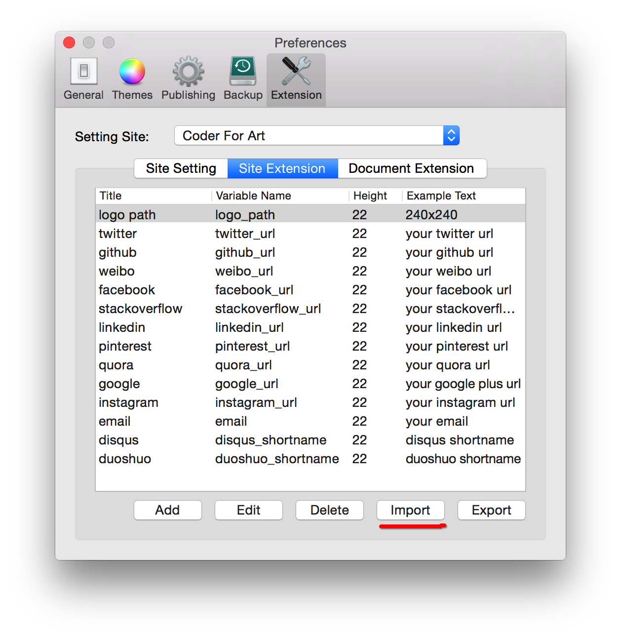The height and width of the screenshot is (639, 621).
Task: Click the 'duoshuo shortname' example cell
Action: 463,459
